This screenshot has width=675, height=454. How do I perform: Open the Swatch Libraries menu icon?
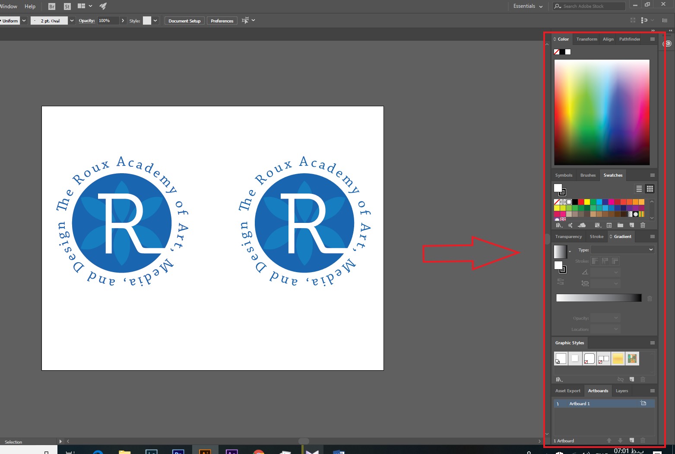pos(559,225)
